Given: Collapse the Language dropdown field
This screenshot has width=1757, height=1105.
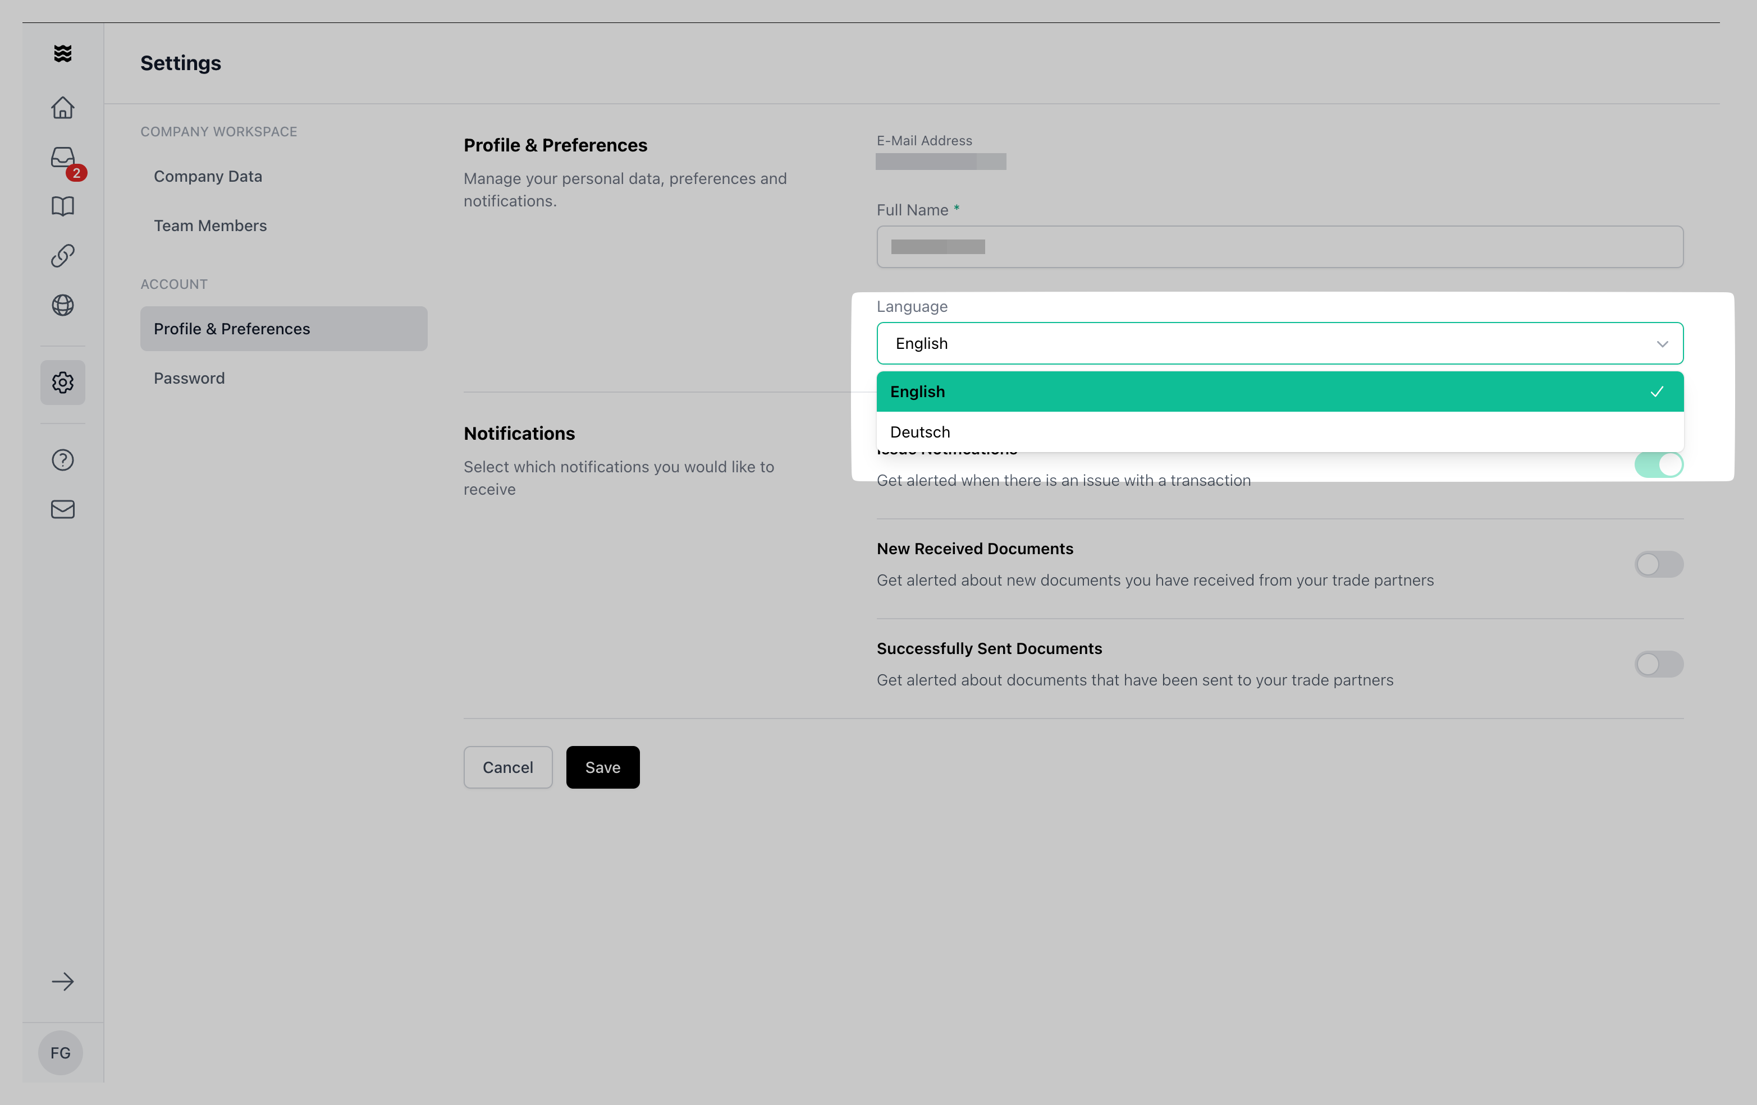Looking at the screenshot, I should click(1280, 343).
